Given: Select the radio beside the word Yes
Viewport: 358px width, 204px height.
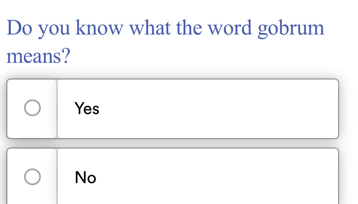Looking at the screenshot, I should pos(33,108).
